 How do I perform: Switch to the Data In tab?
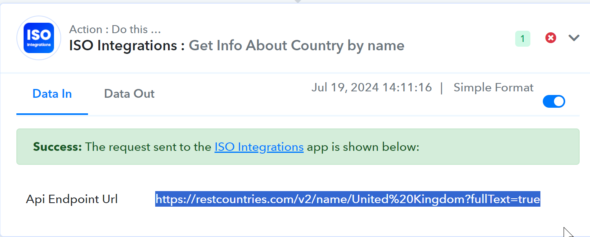coord(52,94)
